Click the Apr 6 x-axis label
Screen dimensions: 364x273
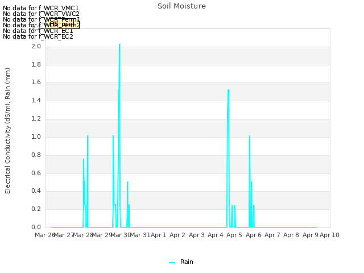click(x=254, y=235)
